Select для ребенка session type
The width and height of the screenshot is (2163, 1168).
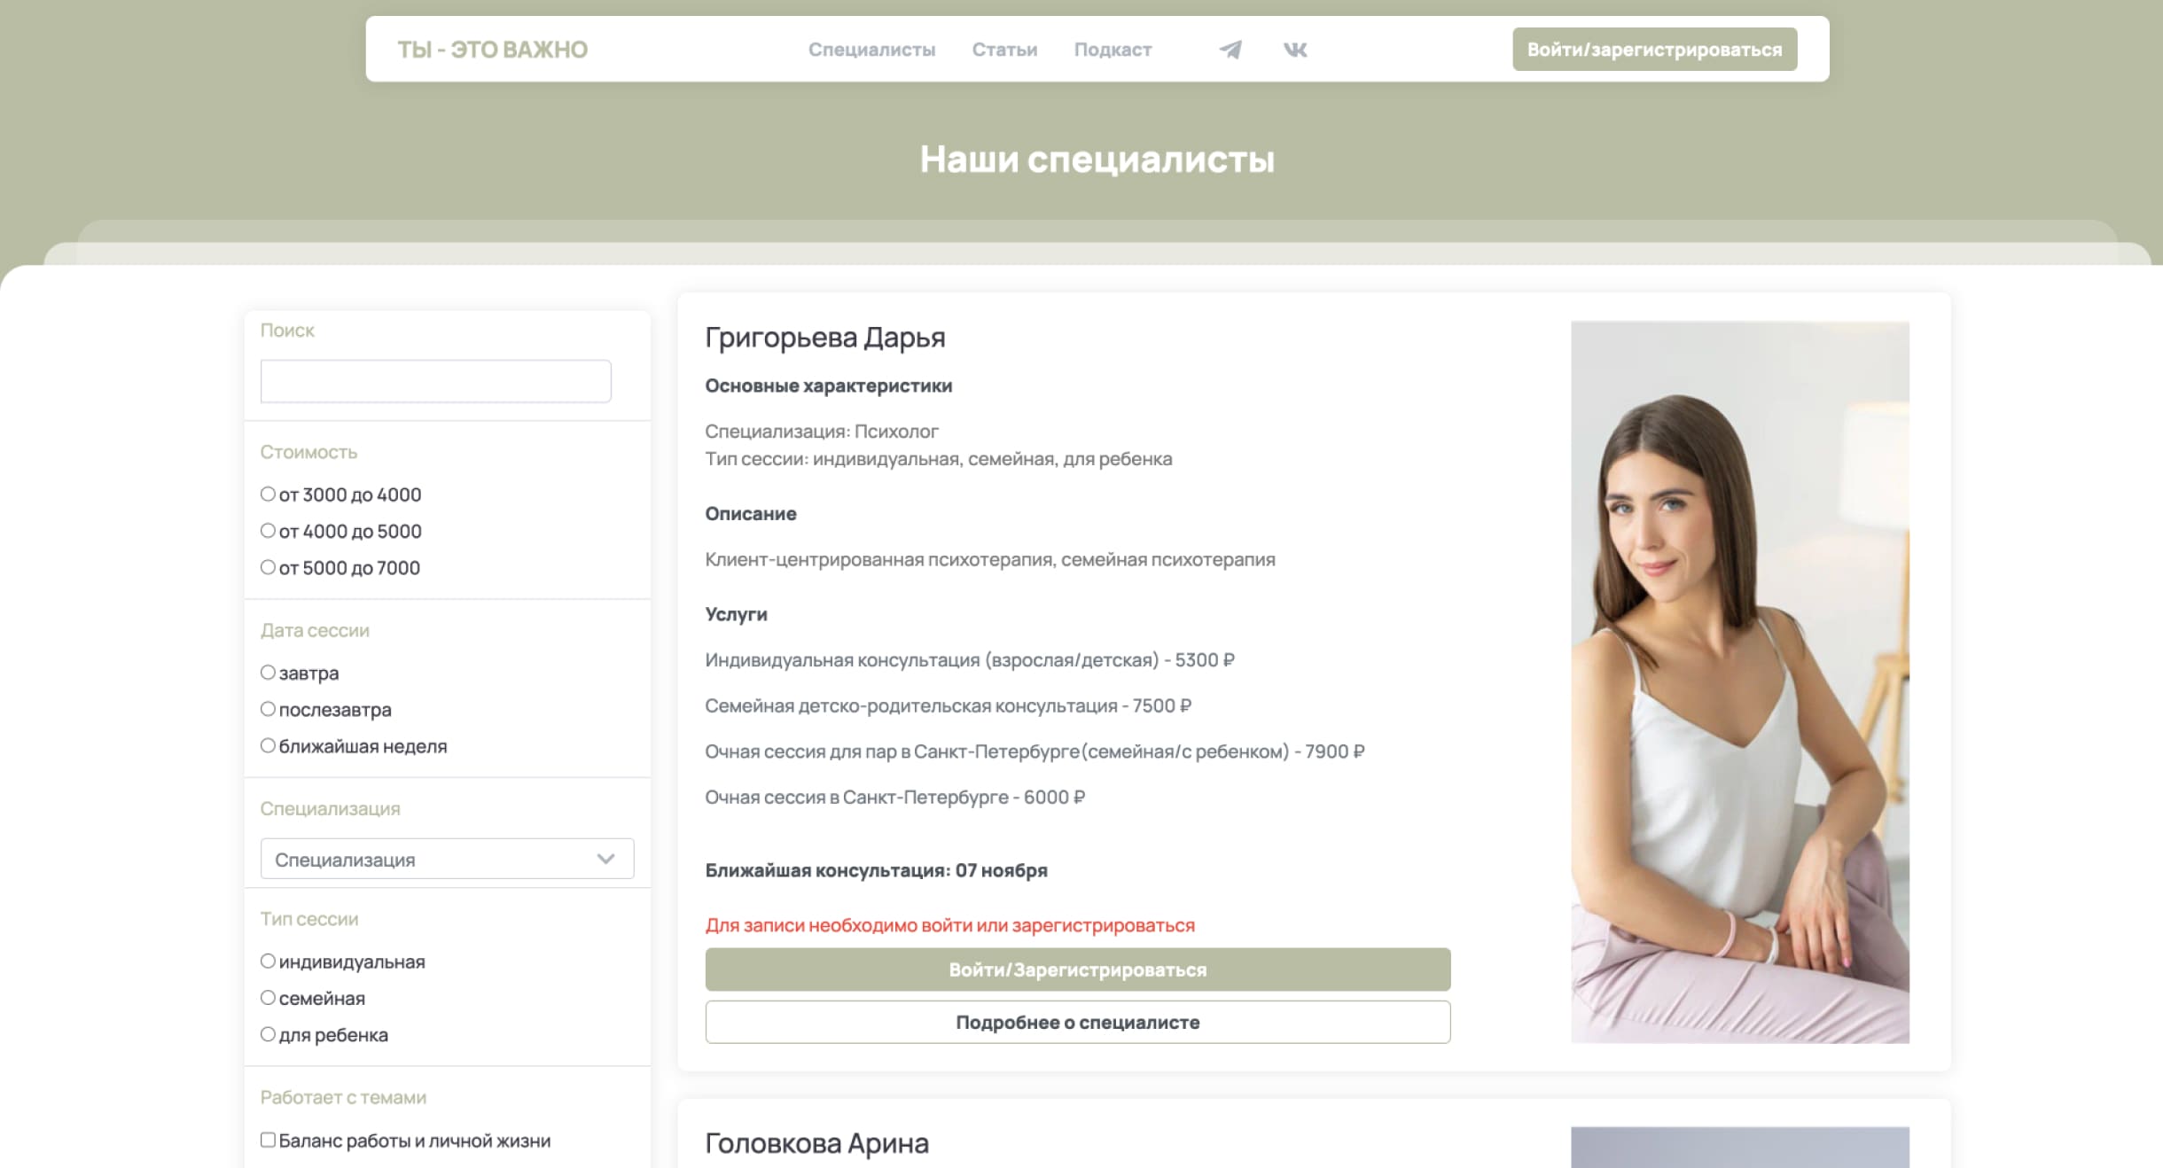268,1033
